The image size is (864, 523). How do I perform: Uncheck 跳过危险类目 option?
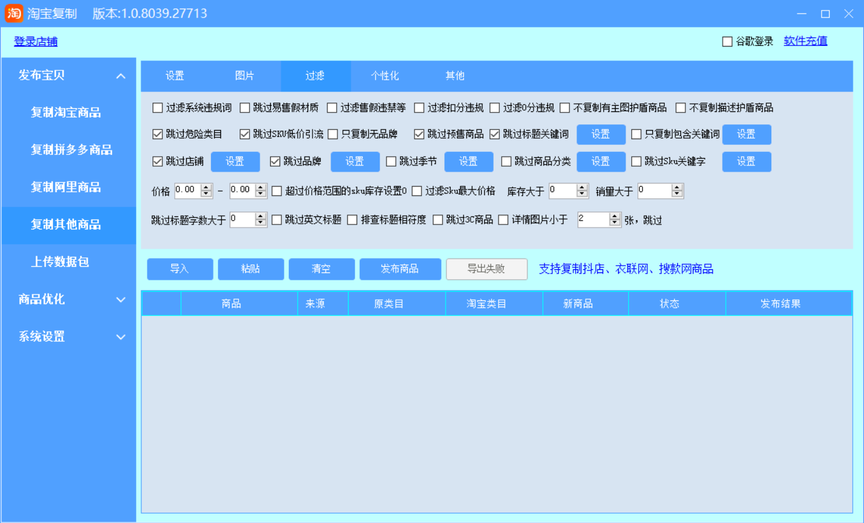click(x=157, y=134)
